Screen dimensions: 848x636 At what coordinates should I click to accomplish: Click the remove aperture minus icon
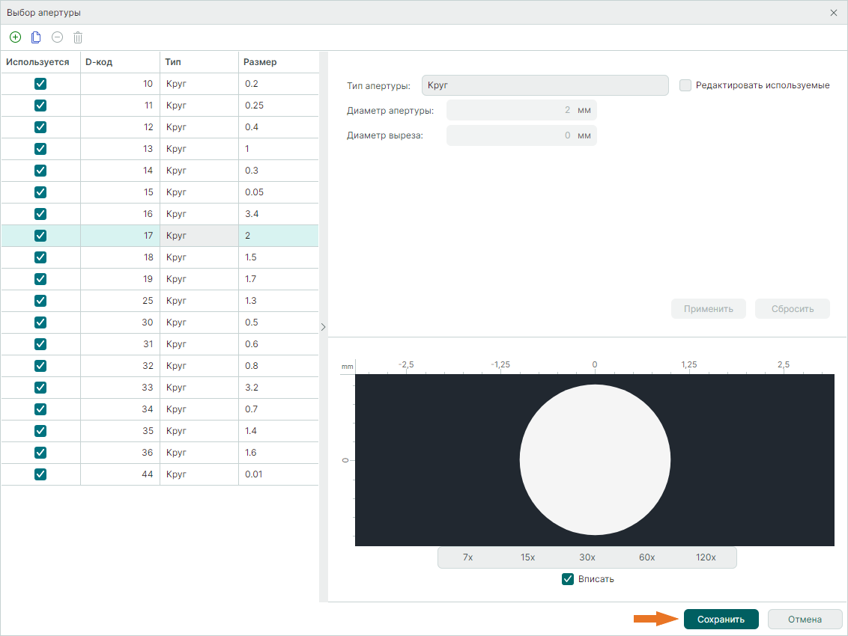[57, 37]
